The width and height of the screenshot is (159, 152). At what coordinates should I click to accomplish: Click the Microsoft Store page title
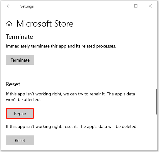tap(45, 24)
